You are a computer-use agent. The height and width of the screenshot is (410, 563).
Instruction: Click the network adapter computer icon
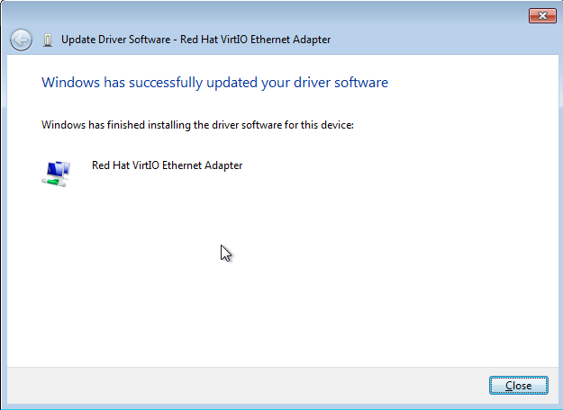click(x=57, y=172)
